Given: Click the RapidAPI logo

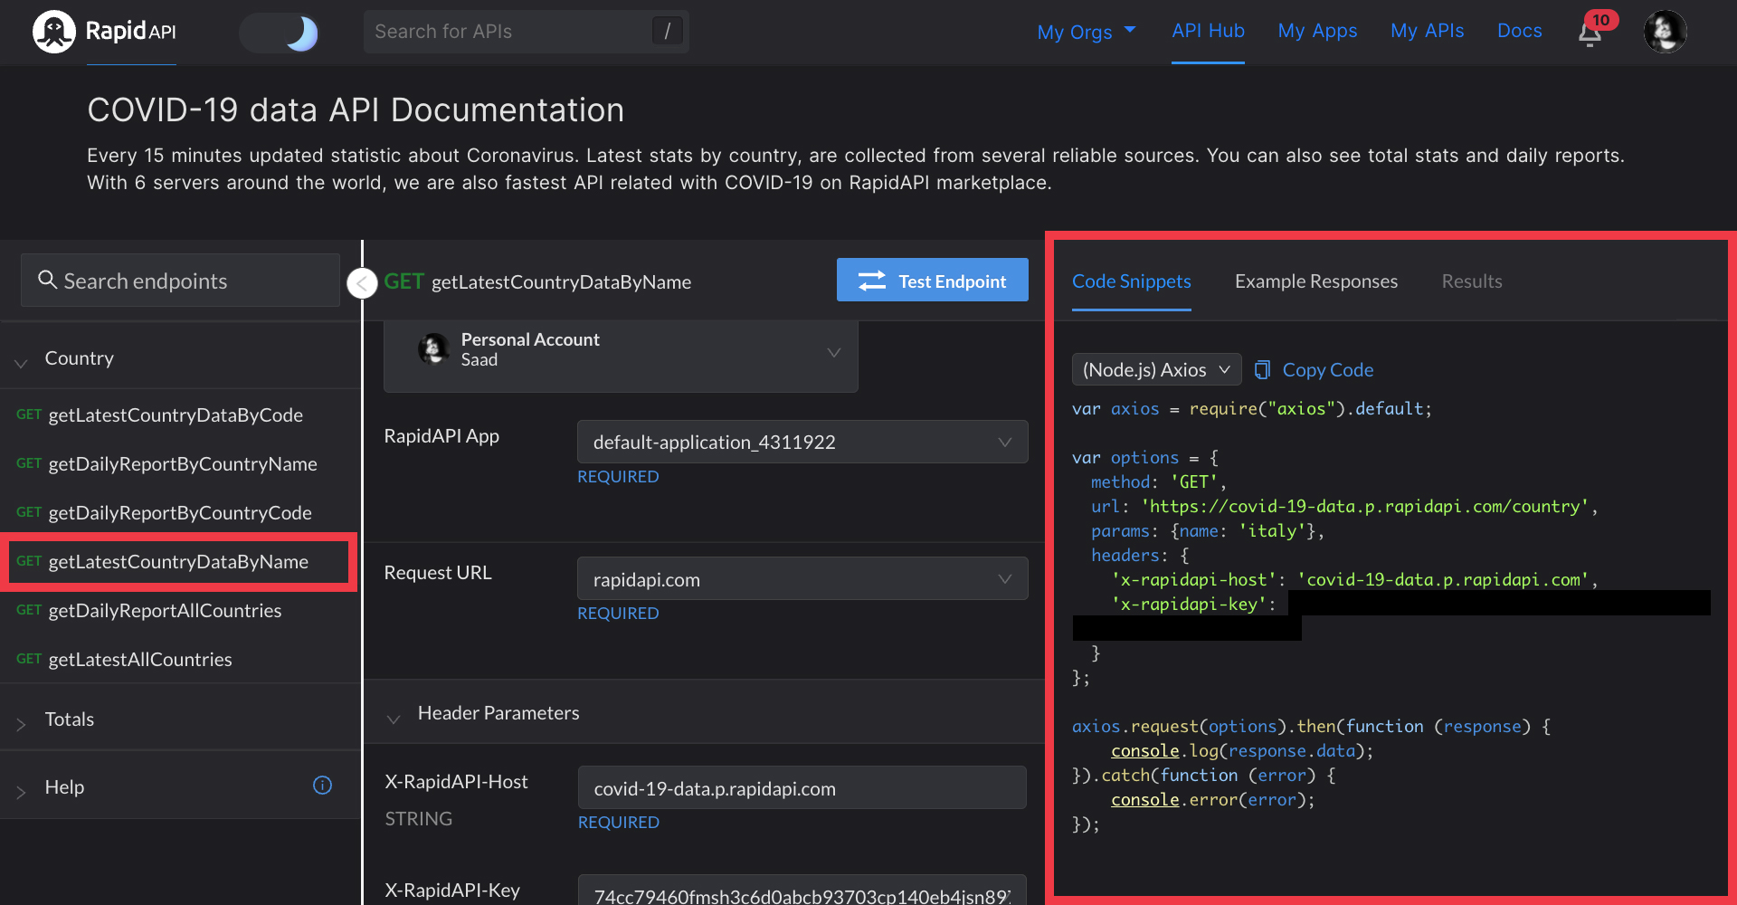Looking at the screenshot, I should coord(104,32).
